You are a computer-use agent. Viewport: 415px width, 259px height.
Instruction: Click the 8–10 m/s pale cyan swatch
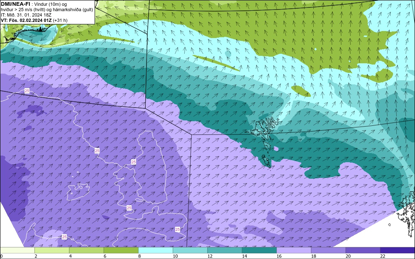click(156, 250)
